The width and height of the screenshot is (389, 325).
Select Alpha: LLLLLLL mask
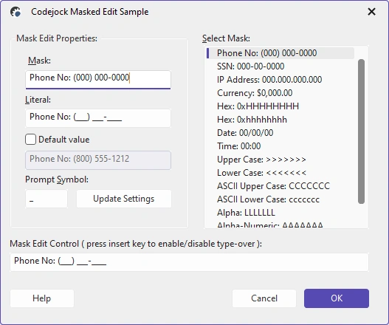(x=280, y=213)
